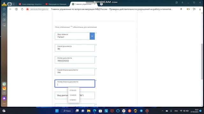
Task: Click the tab groups counter button at top-left
Action: tap(10, 4)
